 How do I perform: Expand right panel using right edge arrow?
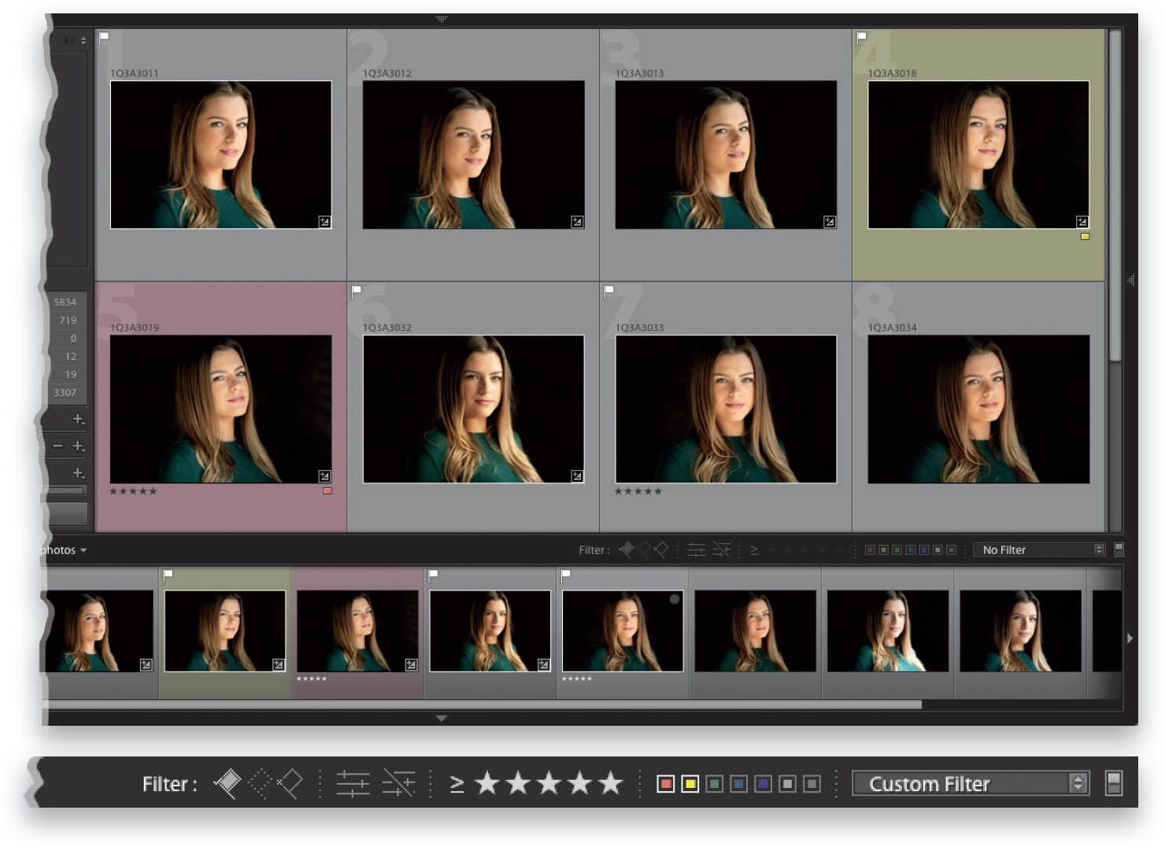1131,280
